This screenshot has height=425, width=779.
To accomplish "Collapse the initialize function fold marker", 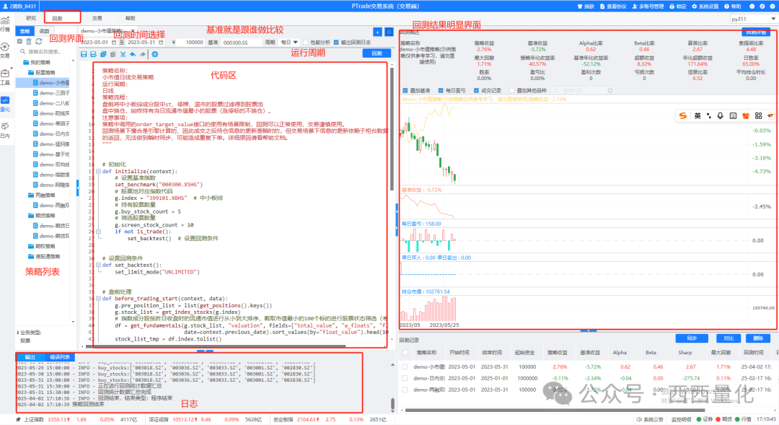I will [x=98, y=172].
